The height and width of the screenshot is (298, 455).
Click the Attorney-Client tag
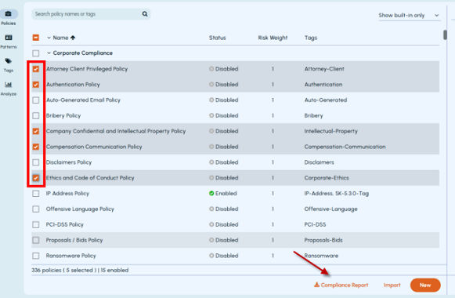click(324, 69)
